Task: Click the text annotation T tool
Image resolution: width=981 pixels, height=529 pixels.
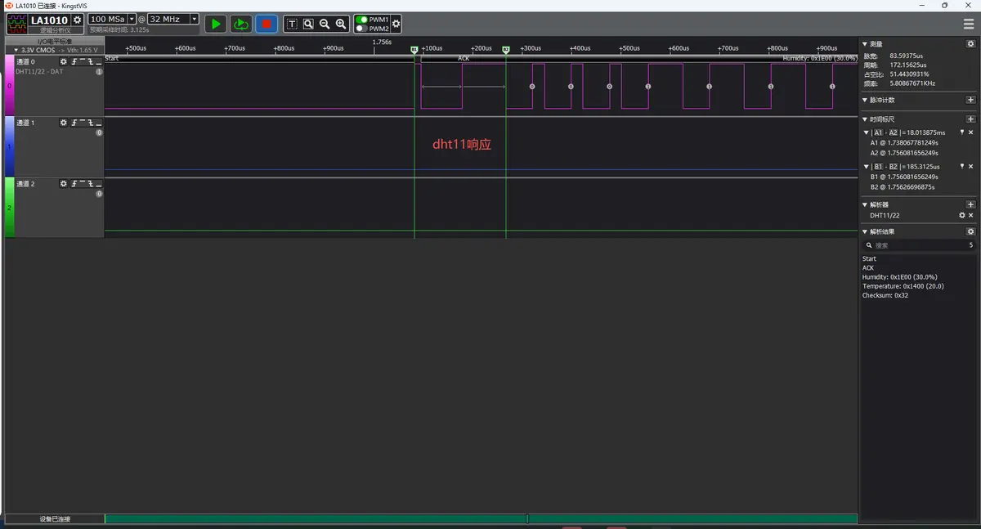Action: click(x=292, y=24)
